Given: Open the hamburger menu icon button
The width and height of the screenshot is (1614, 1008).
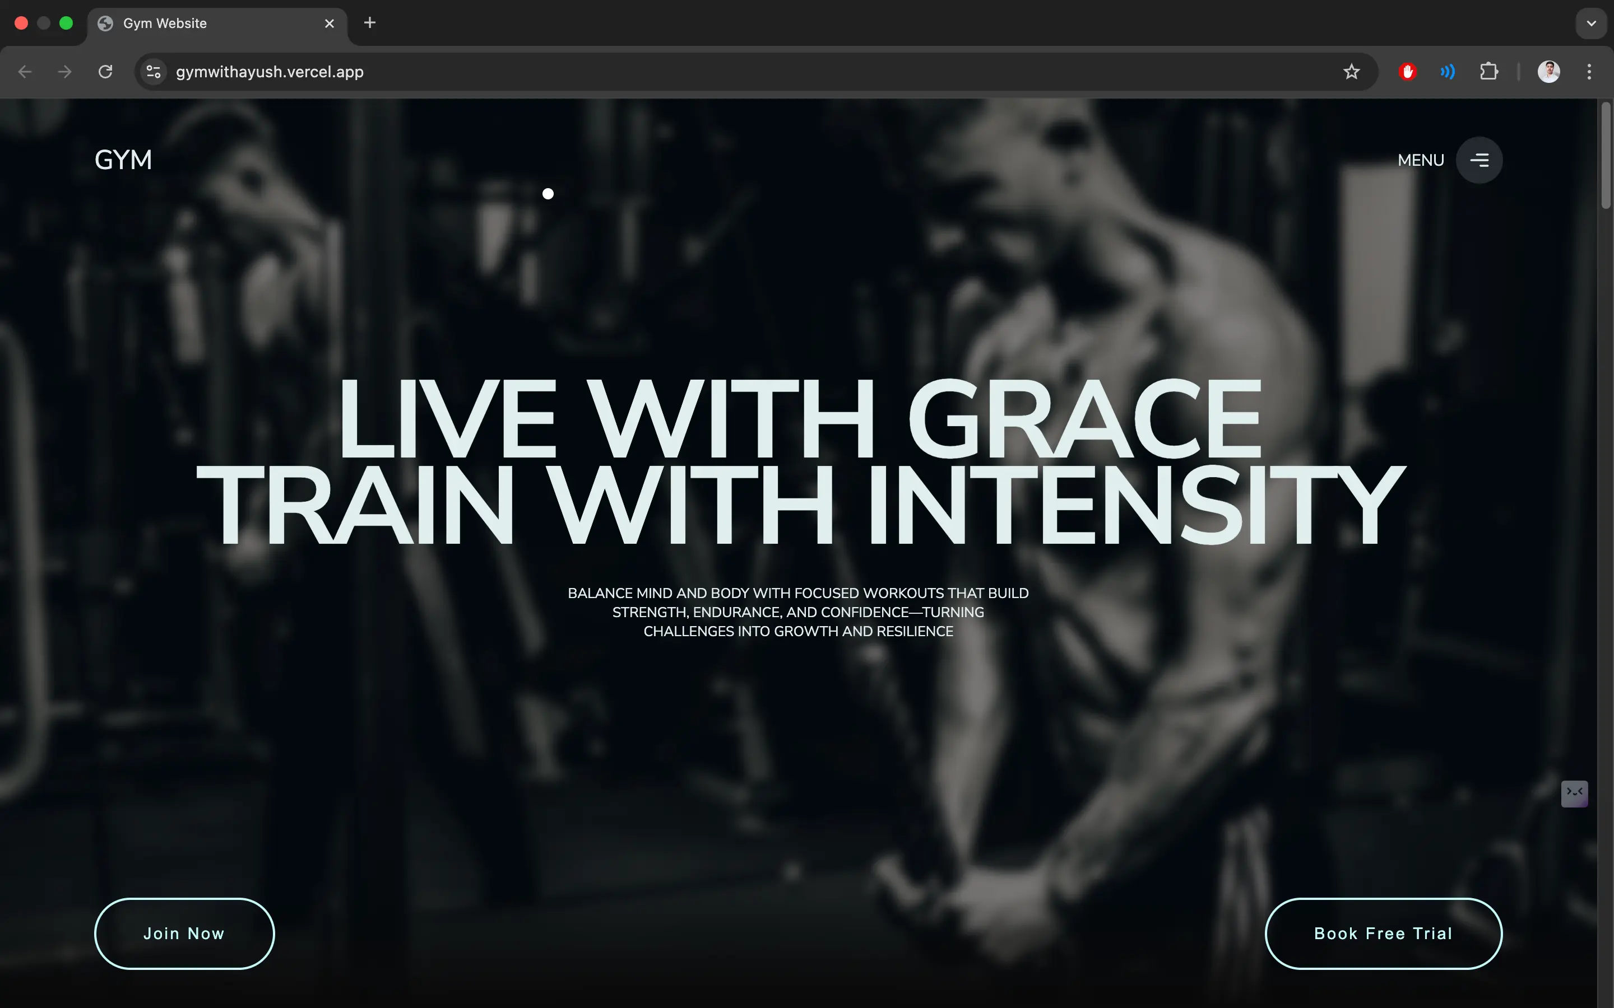Looking at the screenshot, I should [x=1478, y=160].
